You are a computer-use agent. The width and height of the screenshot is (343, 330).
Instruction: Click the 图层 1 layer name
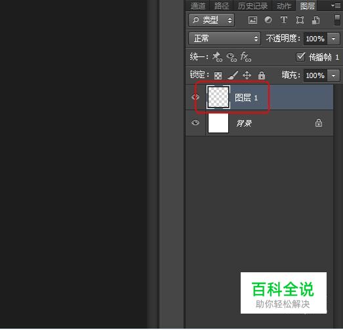coord(247,98)
